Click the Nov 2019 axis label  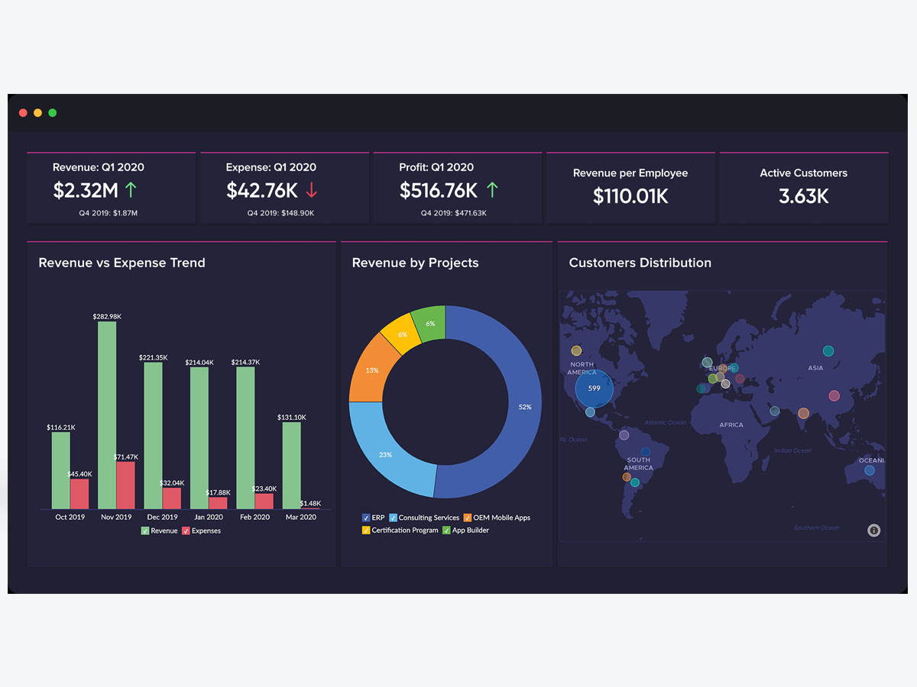(116, 517)
